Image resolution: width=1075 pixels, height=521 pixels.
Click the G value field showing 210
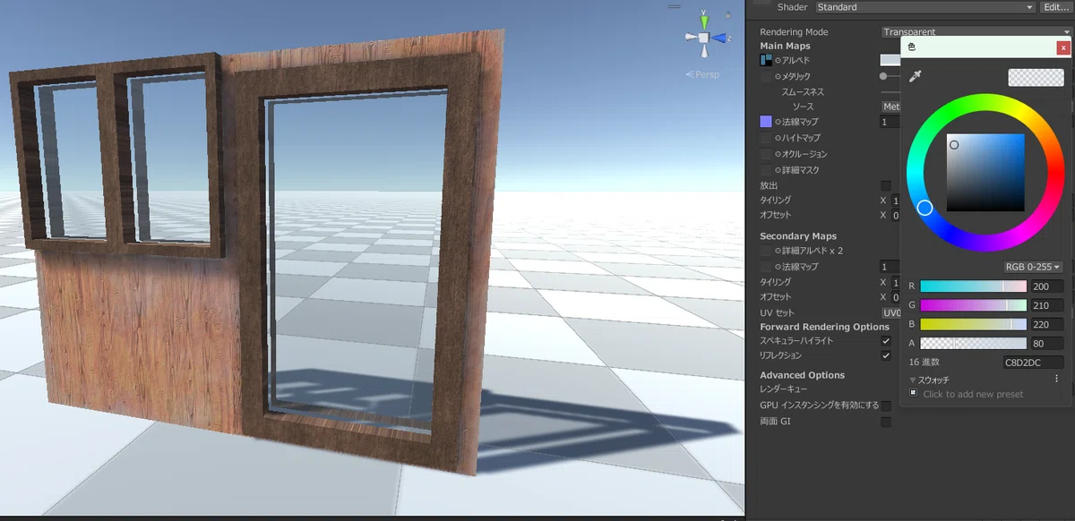[1046, 305]
